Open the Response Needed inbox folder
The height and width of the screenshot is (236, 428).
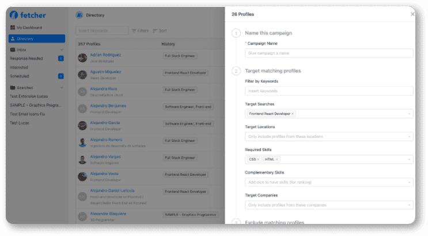[x=26, y=58]
